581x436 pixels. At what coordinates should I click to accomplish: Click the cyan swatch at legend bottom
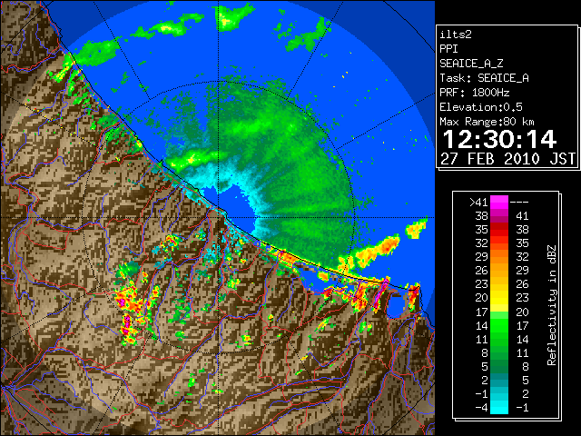[x=499, y=407]
